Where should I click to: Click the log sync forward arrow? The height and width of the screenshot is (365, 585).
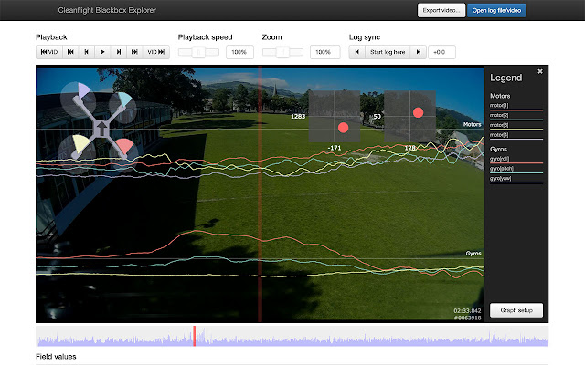(419, 53)
